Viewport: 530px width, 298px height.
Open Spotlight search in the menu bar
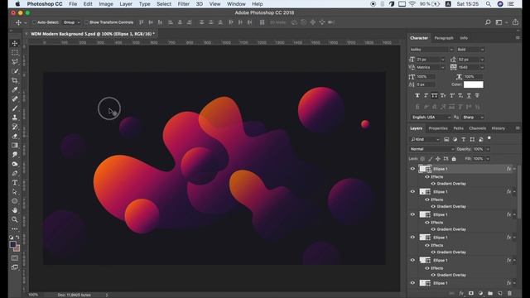(x=489, y=4)
